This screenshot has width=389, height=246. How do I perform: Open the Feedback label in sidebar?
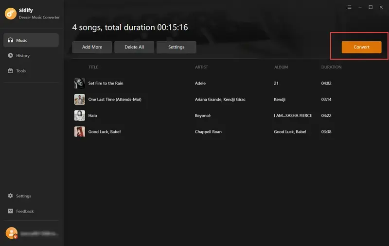click(25, 212)
